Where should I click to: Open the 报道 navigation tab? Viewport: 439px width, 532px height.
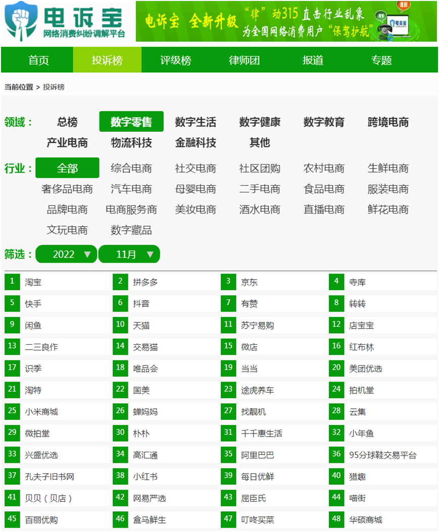(313, 60)
